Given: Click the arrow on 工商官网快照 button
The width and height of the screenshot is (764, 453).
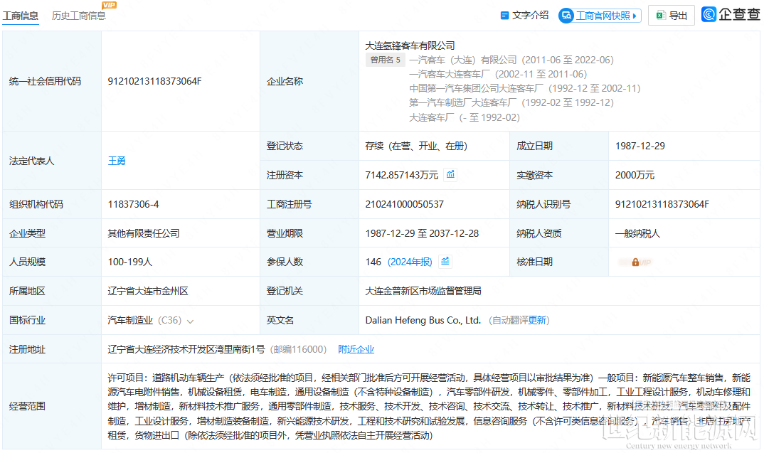Looking at the screenshot, I should [x=634, y=15].
